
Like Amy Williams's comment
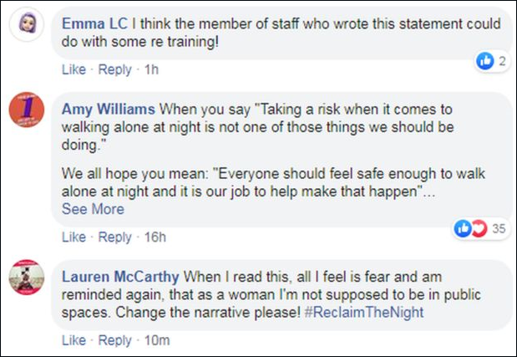point(73,237)
